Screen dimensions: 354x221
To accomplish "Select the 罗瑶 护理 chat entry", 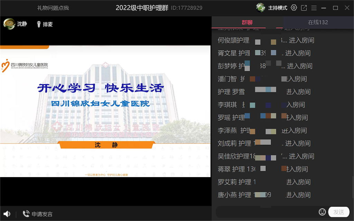I will tap(263, 118).
